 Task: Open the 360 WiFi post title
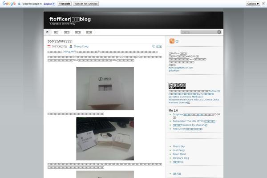pyautogui.click(x=60, y=41)
